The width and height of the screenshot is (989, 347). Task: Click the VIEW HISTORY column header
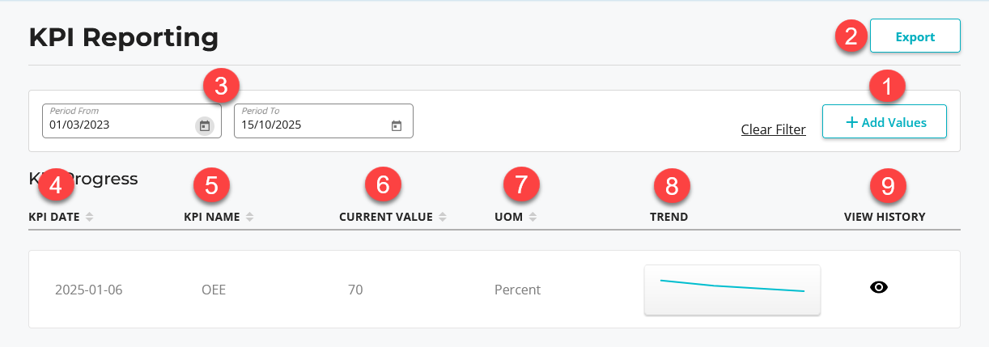tap(885, 217)
